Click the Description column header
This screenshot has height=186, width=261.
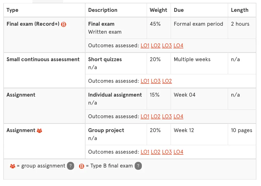(x=103, y=10)
